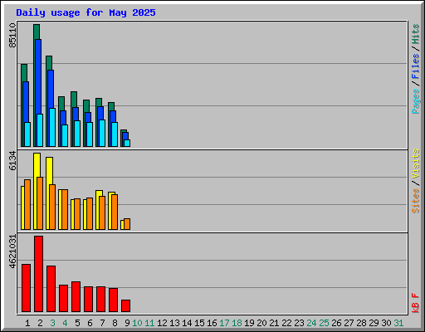Select day label 27 on the axis

(x=349, y=323)
